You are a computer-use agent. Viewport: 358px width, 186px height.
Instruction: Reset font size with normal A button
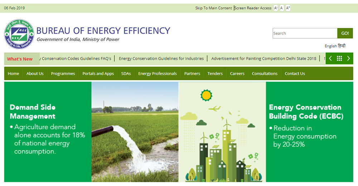(282, 8)
